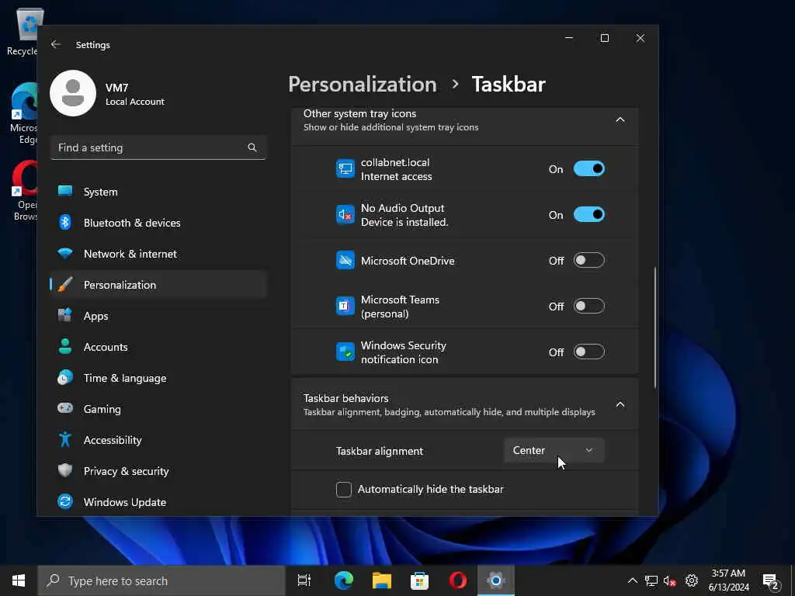Open Accessibility settings category

[x=158, y=440]
